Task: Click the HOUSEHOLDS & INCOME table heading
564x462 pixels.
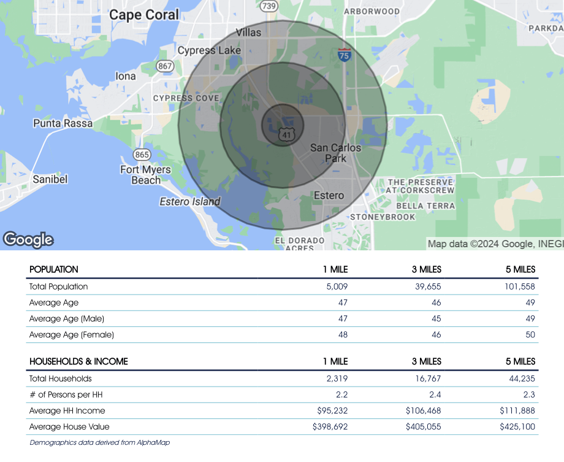Action: (78, 361)
